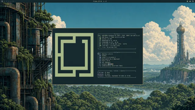The image size is (195, 110).
Task: Click the Update icon beside Thursday, September 03
Action: tap(98, 76)
